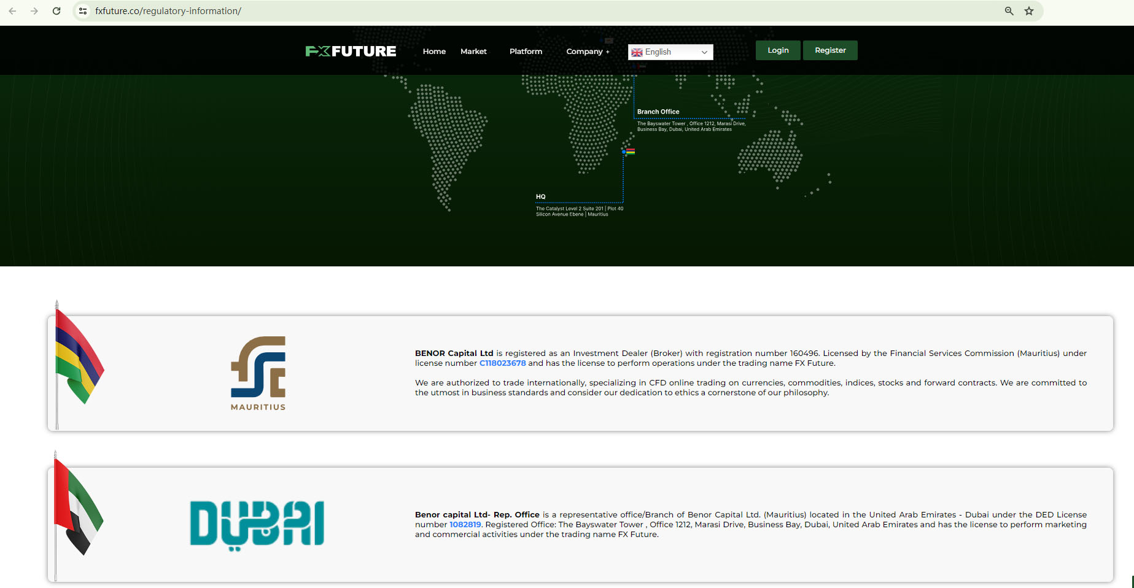Click the Register button
The image size is (1134, 588).
point(830,50)
